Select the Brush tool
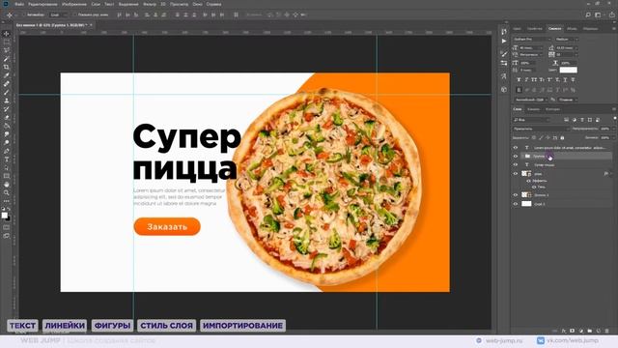The image size is (618, 348). click(7, 92)
